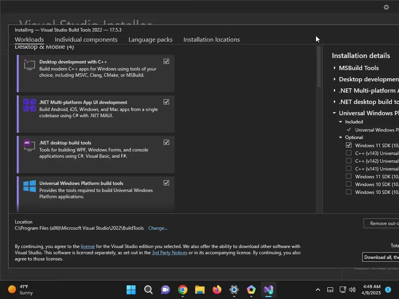Uncheck .NET desktop build tools workload
Image resolution: width=399 pixels, height=299 pixels.
coord(166,142)
